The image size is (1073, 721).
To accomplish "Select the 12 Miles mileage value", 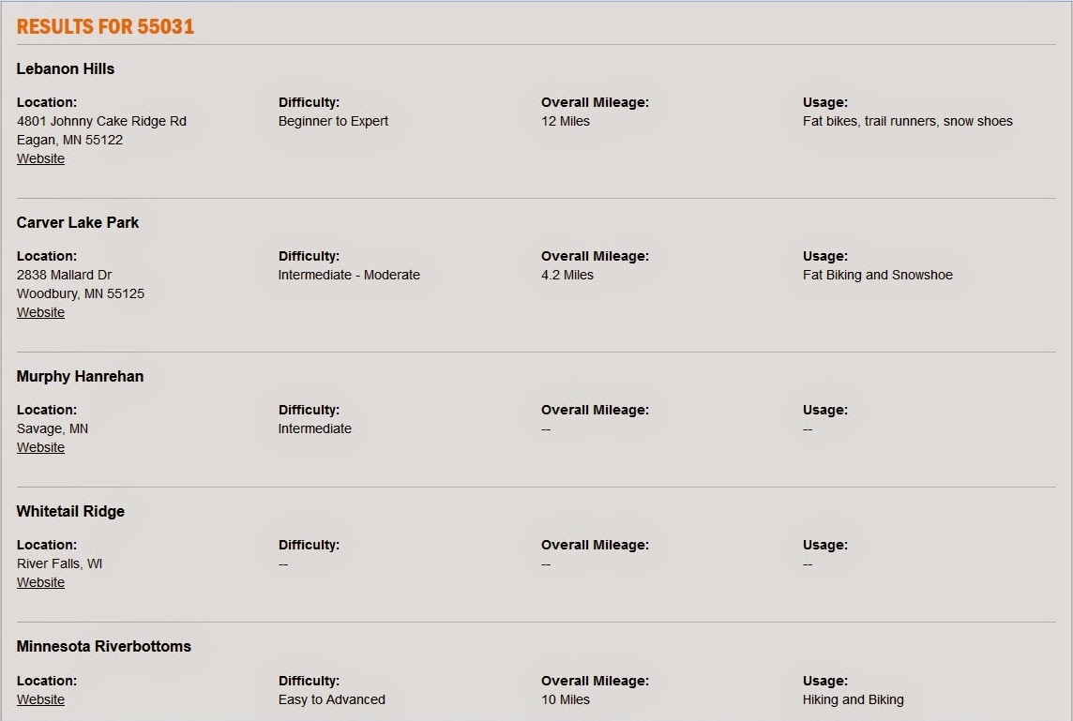I will [x=566, y=121].
